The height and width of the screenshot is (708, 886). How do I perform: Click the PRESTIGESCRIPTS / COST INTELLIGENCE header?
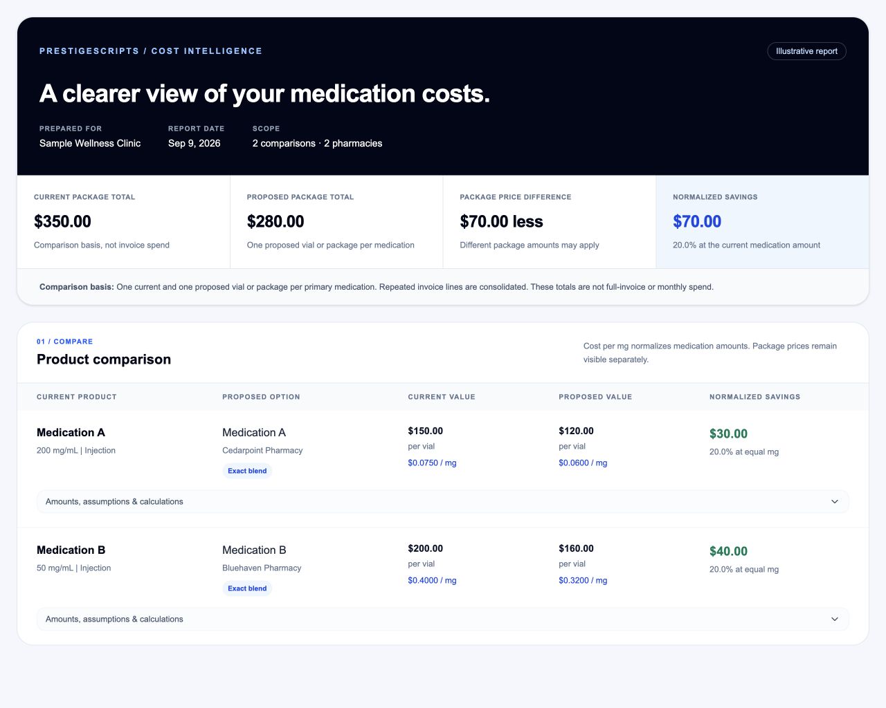tap(151, 51)
